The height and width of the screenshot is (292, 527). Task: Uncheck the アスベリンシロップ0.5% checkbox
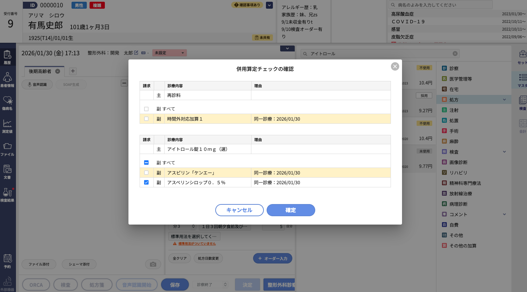pos(146,182)
